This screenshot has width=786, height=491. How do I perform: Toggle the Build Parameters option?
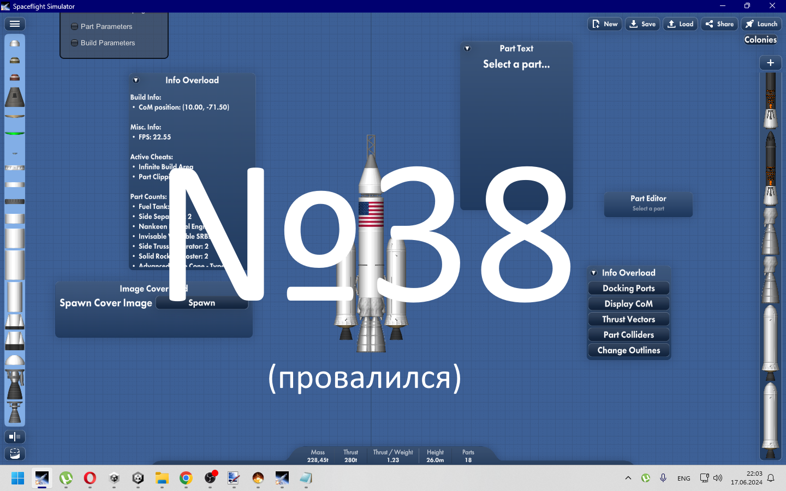tap(103, 43)
